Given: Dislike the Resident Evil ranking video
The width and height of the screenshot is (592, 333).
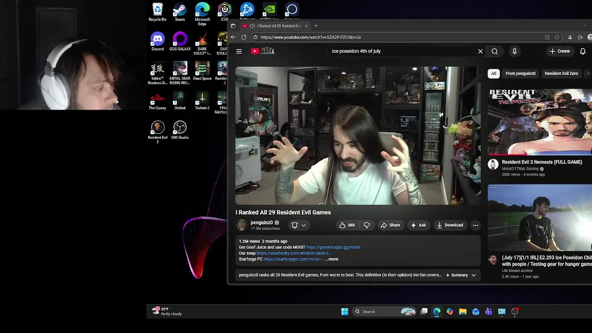Looking at the screenshot, I should tap(367, 225).
